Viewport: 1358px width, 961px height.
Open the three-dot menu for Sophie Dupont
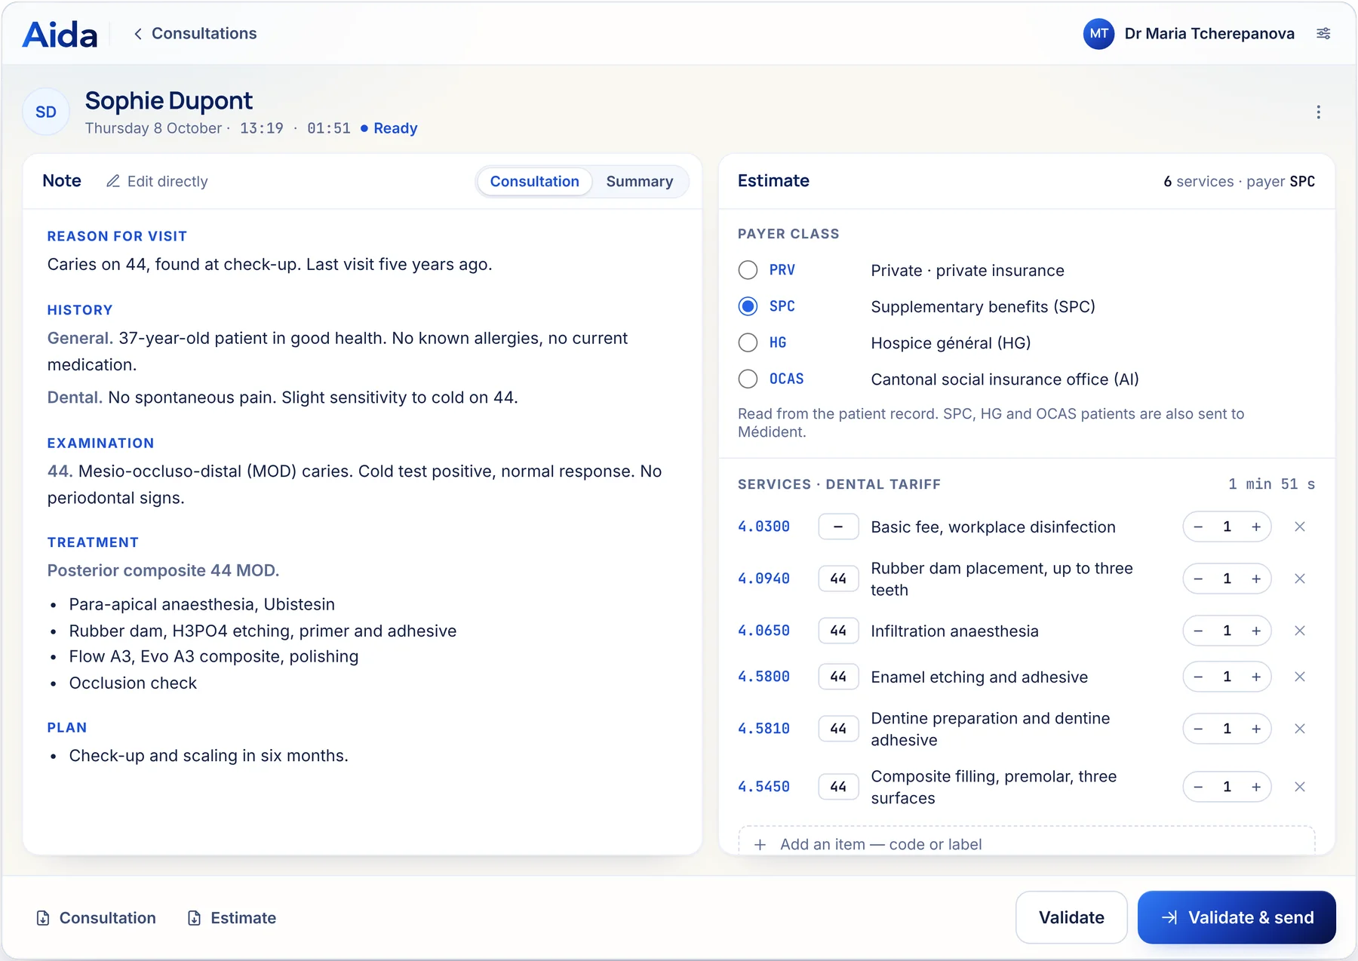pyautogui.click(x=1318, y=112)
